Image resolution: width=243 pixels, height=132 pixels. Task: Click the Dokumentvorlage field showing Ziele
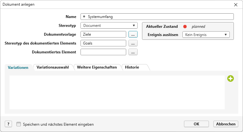[104, 34]
